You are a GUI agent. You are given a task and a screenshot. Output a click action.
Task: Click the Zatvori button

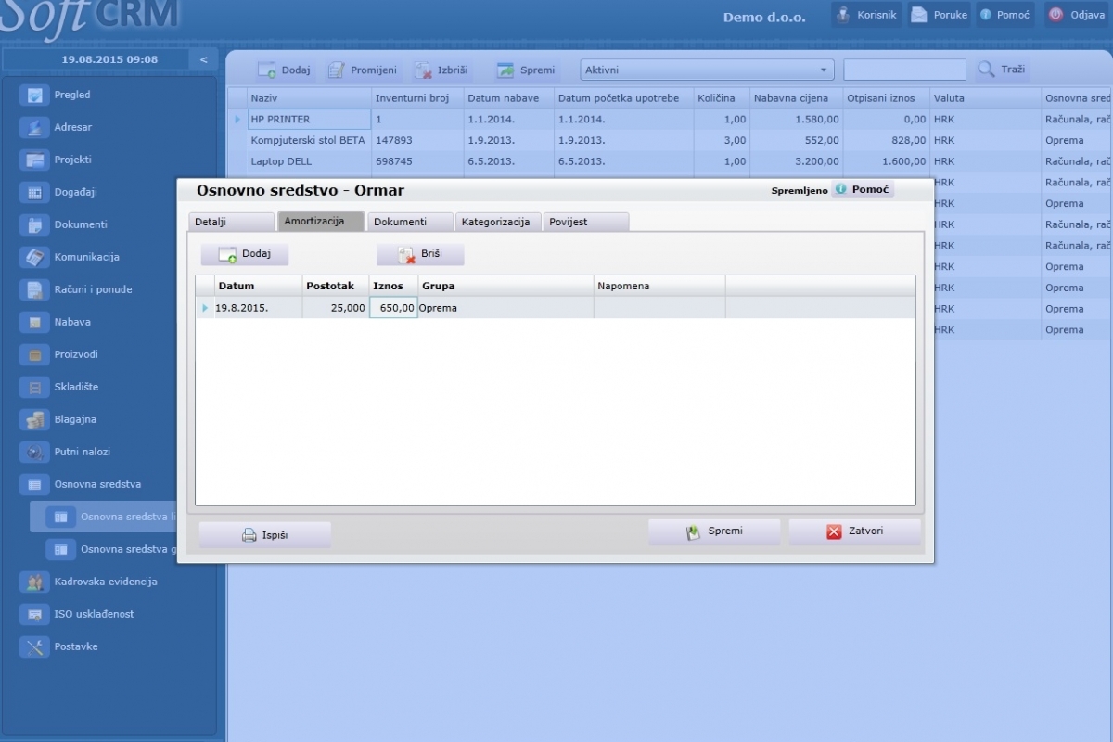coord(854,531)
